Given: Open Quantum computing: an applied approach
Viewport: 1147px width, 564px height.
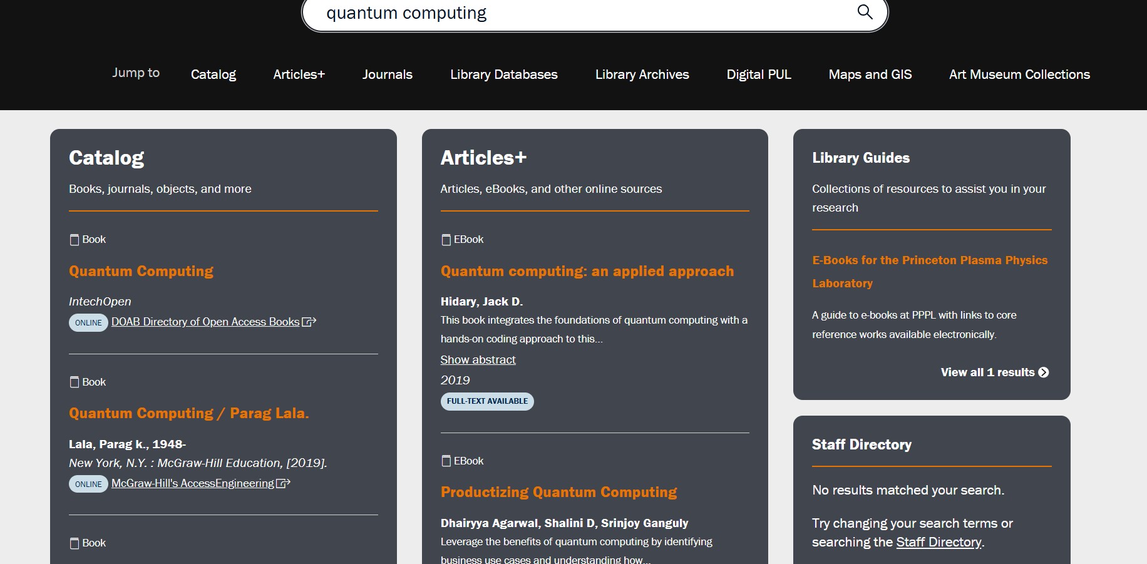Looking at the screenshot, I should point(587,271).
